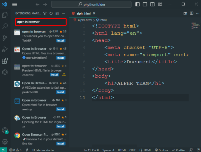Refresh the extensions list
The image size is (201, 152).
51,13
